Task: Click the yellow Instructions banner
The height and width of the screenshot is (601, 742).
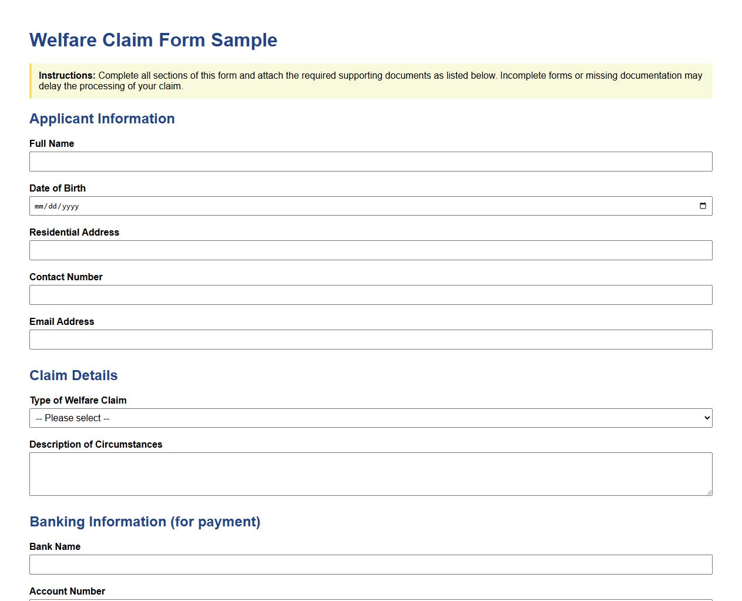Action: coord(371,81)
